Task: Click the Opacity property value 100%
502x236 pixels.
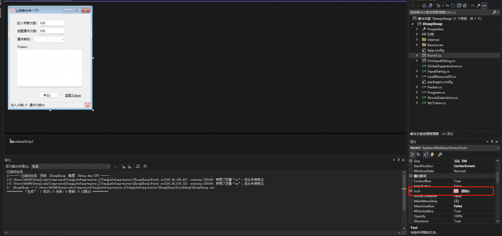Action: coord(458,216)
